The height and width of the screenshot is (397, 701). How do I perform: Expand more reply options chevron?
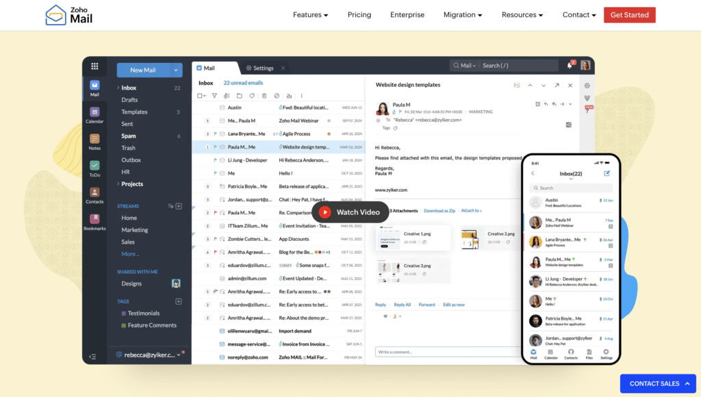click(570, 104)
